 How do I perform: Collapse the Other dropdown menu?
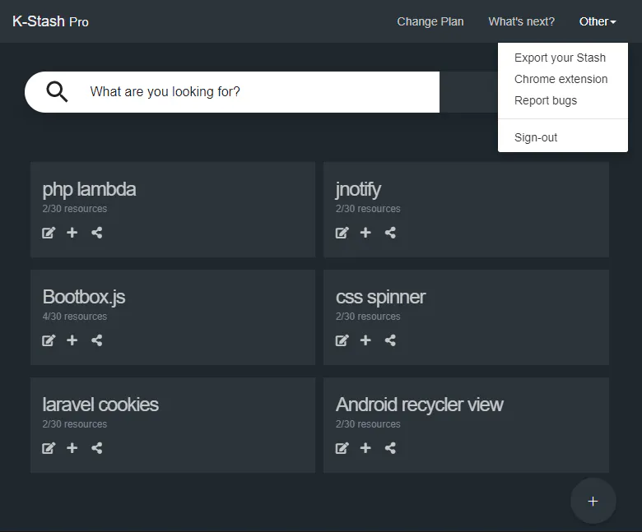(x=598, y=21)
